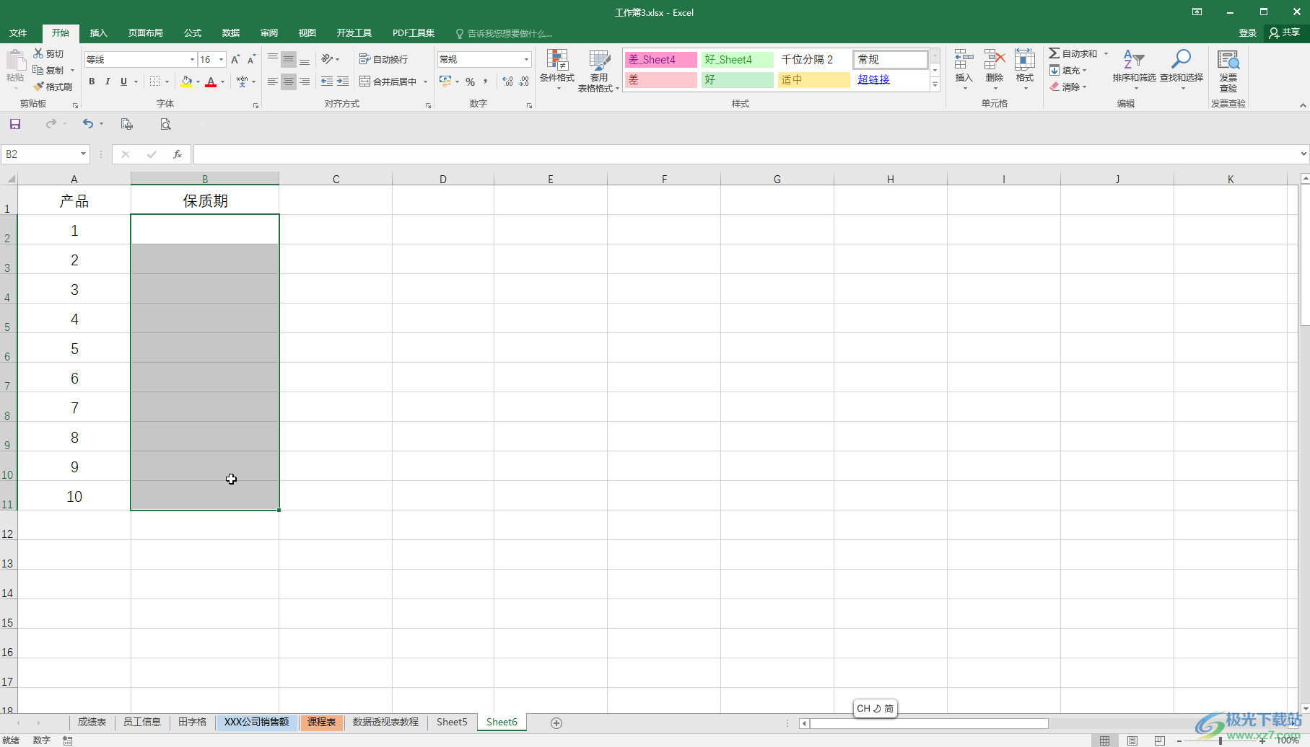
Task: Apply the yellow fill color bucket
Action: point(186,81)
